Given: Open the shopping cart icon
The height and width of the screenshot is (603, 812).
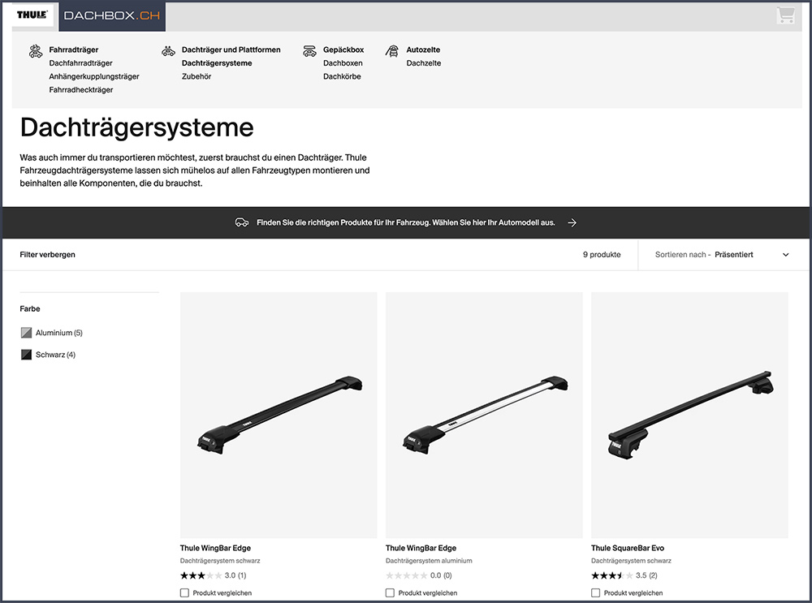Looking at the screenshot, I should click(x=785, y=15).
